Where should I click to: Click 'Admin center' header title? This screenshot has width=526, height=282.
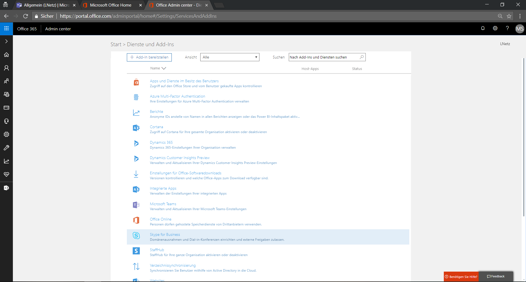click(x=58, y=29)
